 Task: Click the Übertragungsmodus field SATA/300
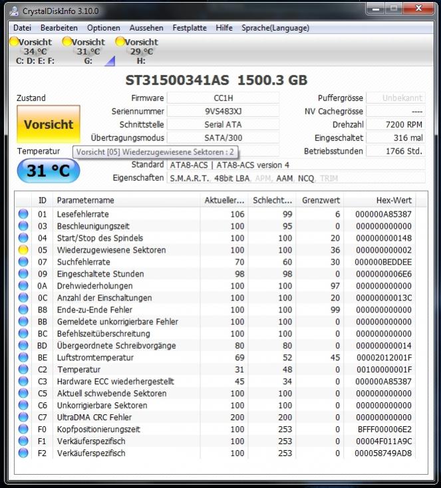point(223,138)
